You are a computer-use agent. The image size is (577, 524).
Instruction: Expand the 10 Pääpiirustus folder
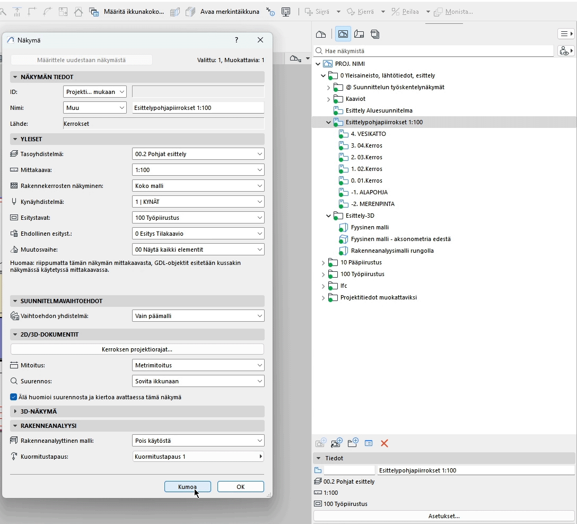pos(324,263)
